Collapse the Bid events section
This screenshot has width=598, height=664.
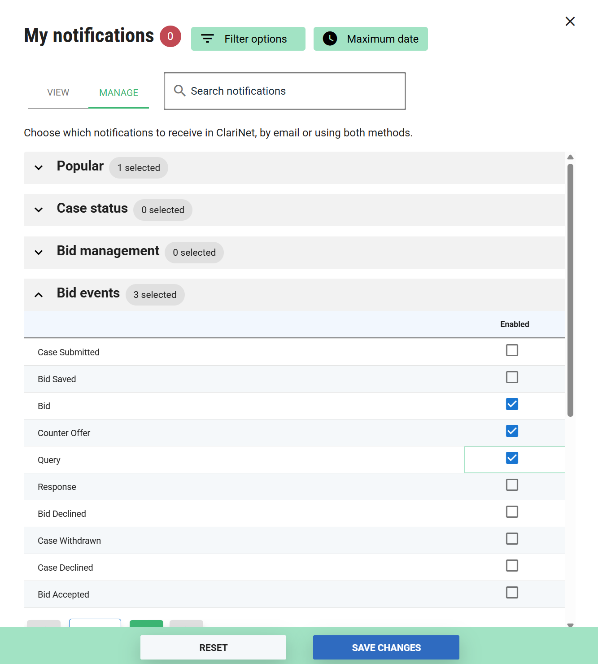39,295
